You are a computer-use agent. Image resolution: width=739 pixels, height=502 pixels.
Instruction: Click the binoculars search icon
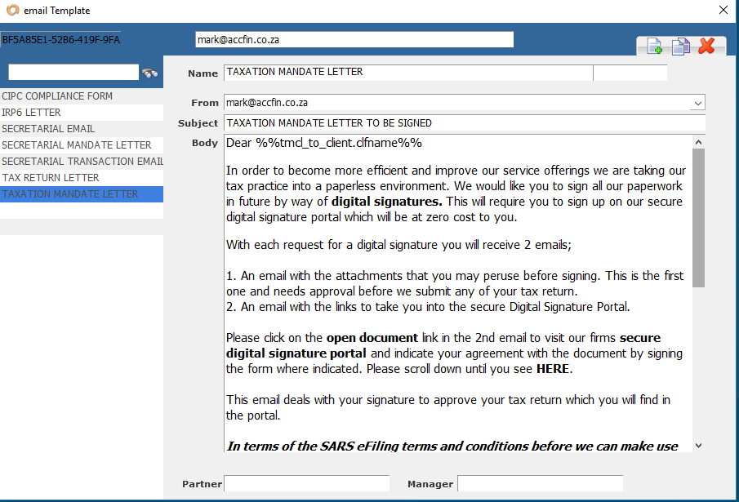149,73
